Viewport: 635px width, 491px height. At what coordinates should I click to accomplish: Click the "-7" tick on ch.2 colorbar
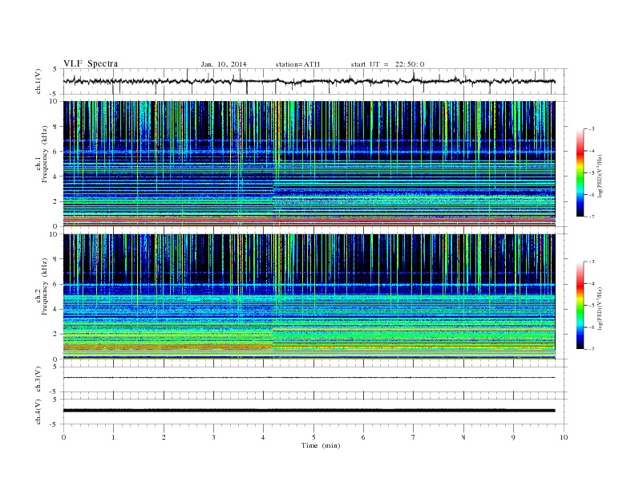(592, 349)
